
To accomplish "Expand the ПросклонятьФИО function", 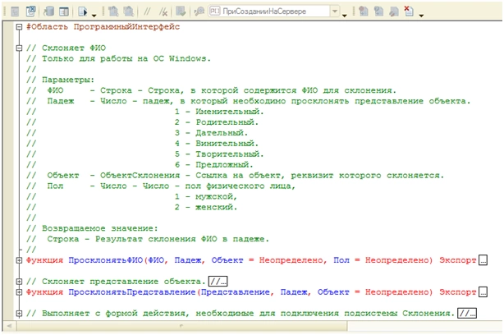I will pos(19,260).
